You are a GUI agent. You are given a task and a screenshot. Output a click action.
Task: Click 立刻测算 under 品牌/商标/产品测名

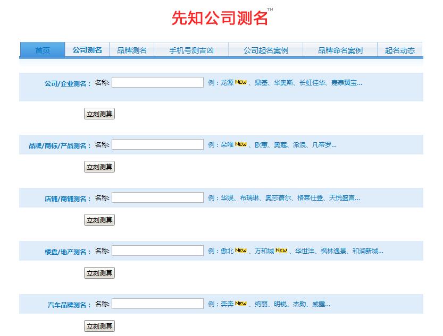coord(99,167)
